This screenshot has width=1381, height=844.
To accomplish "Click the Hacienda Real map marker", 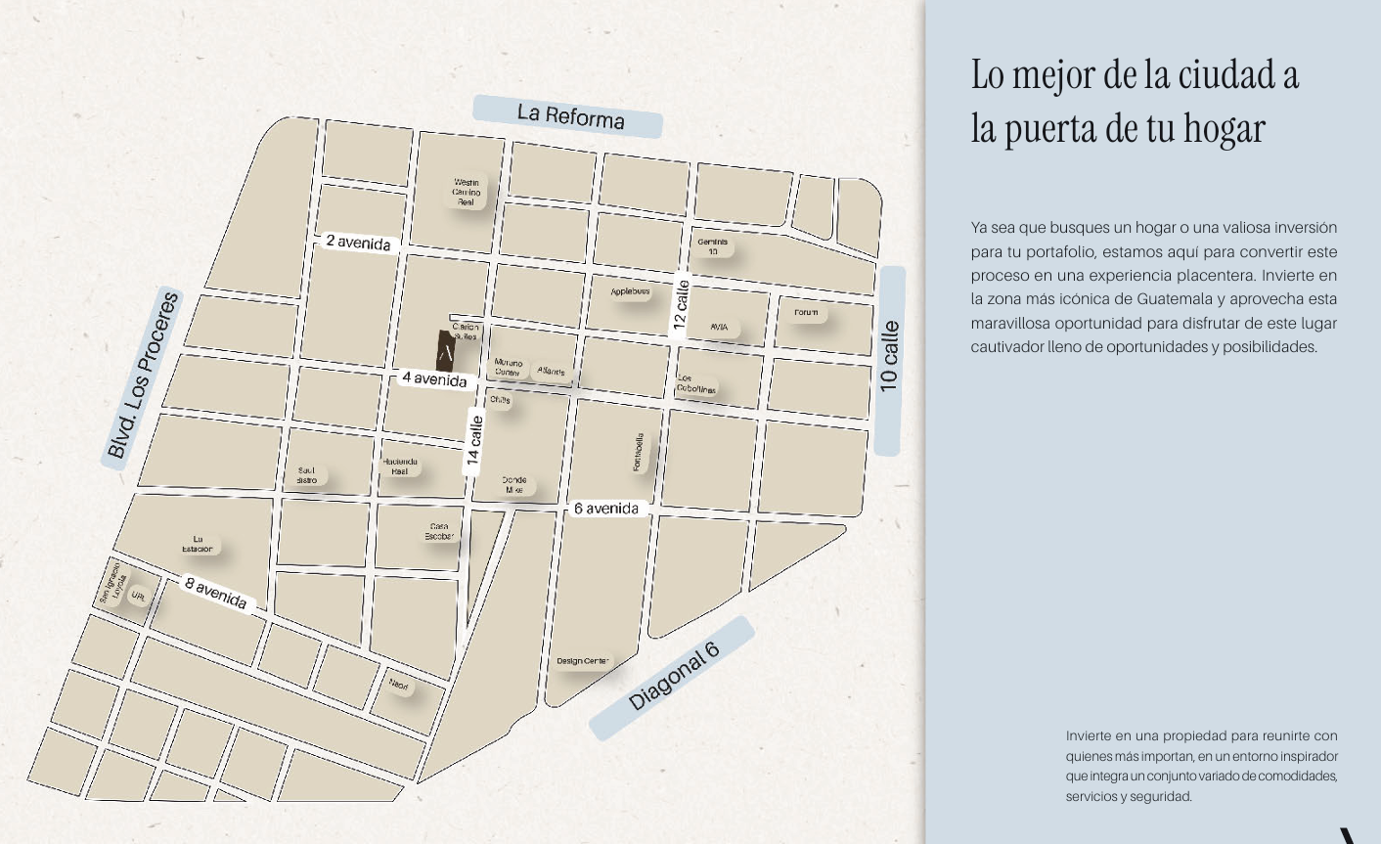I will coord(400,466).
